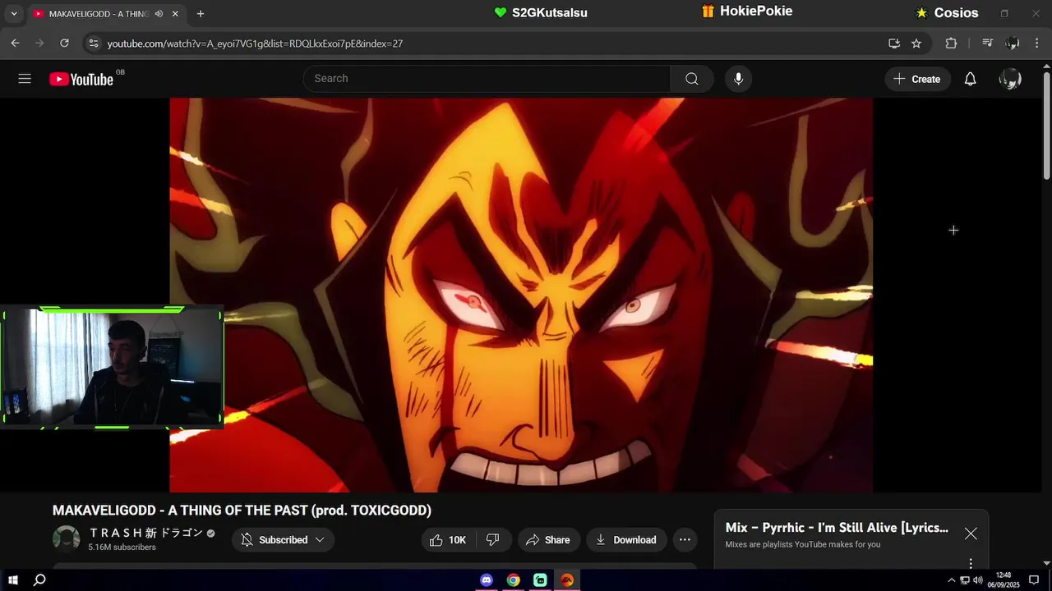Open the network tray icon
The width and height of the screenshot is (1052, 591).
(x=965, y=580)
